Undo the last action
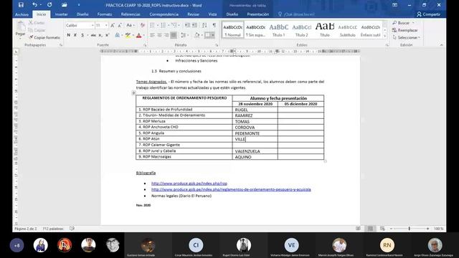This screenshot has height=258, width=459. pos(35,5)
